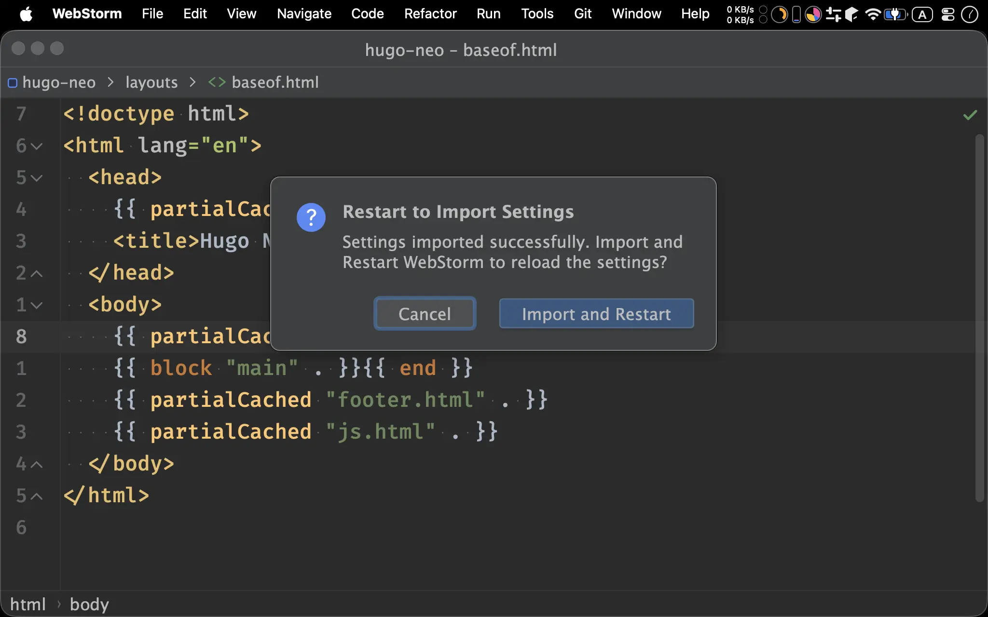Open the File menu
The image size is (988, 617).
(152, 13)
